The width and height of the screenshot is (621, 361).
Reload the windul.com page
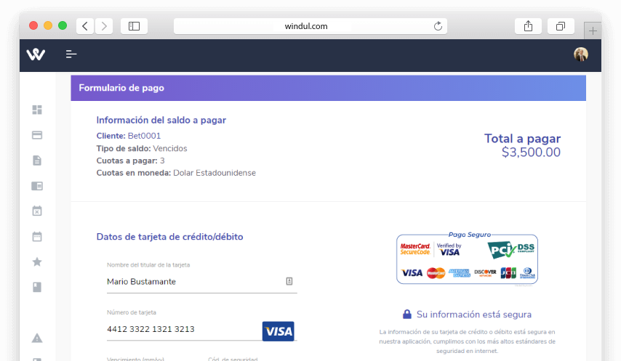pos(438,26)
